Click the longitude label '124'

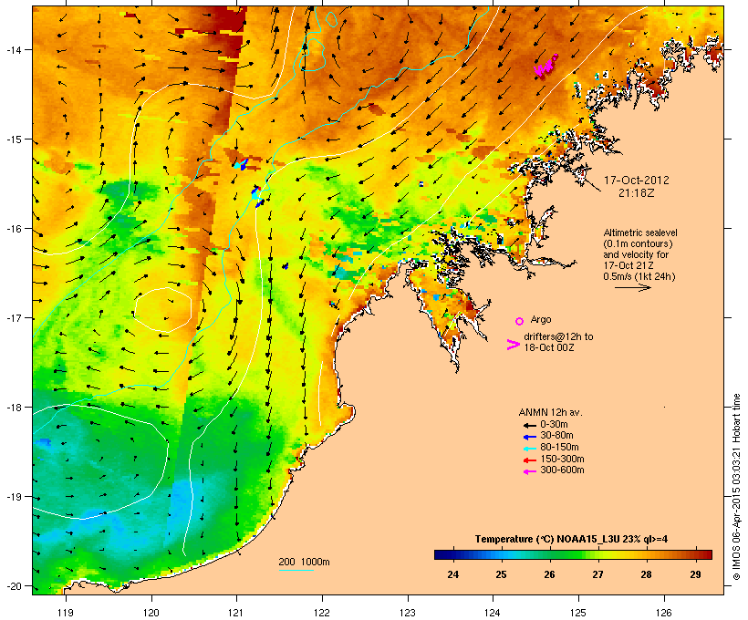point(493,613)
